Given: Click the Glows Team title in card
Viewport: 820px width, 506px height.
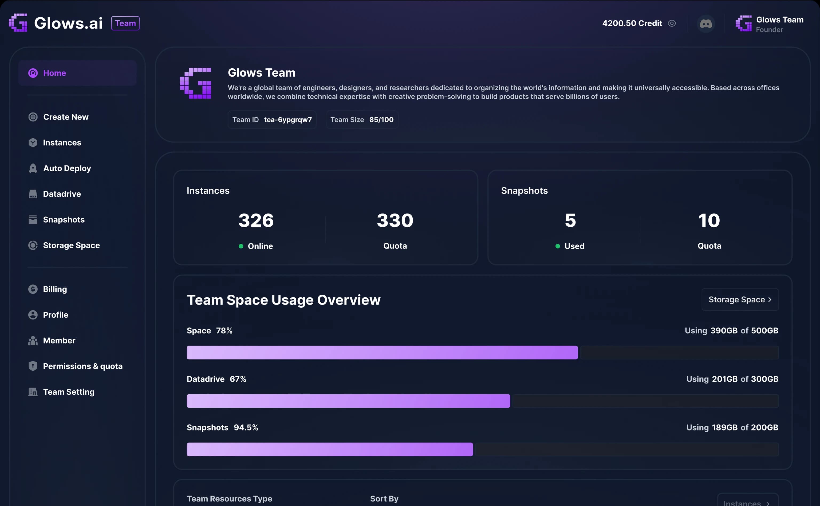Looking at the screenshot, I should 261,73.
